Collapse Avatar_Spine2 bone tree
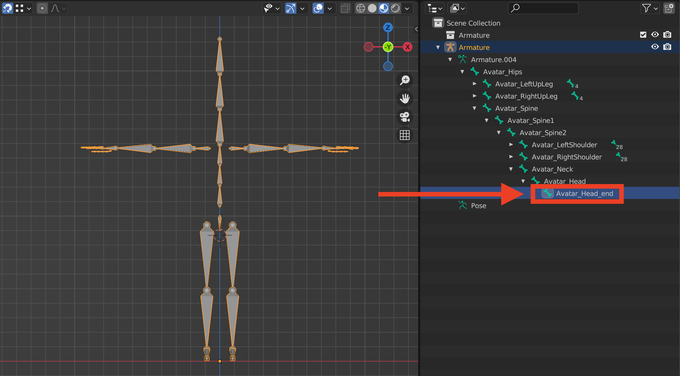 (x=499, y=133)
